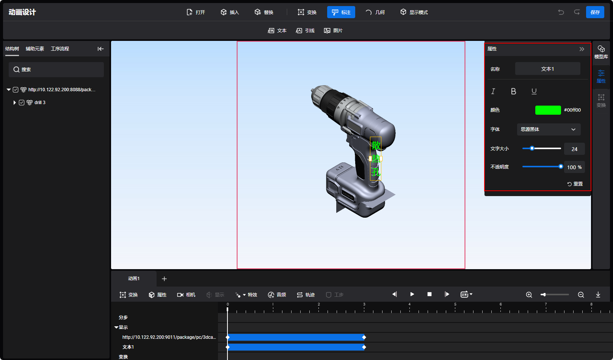Click the undo arrow icon
613x360 pixels.
coord(561,12)
